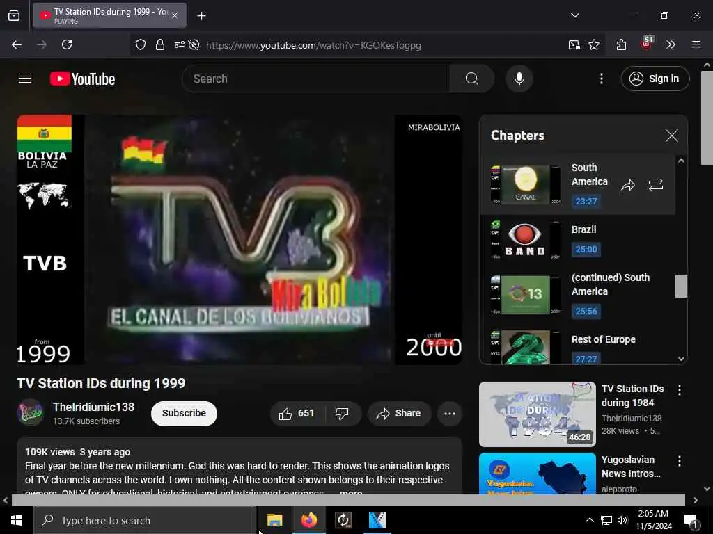Image resolution: width=713 pixels, height=534 pixels.
Task: Click the URL address bar
Action: (313, 45)
